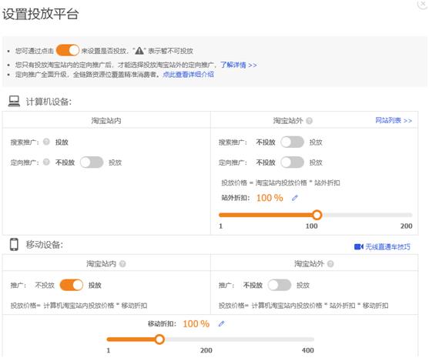429x358 pixels.
Task: Click the computer 淘宝站外 column header
Action: click(288, 120)
